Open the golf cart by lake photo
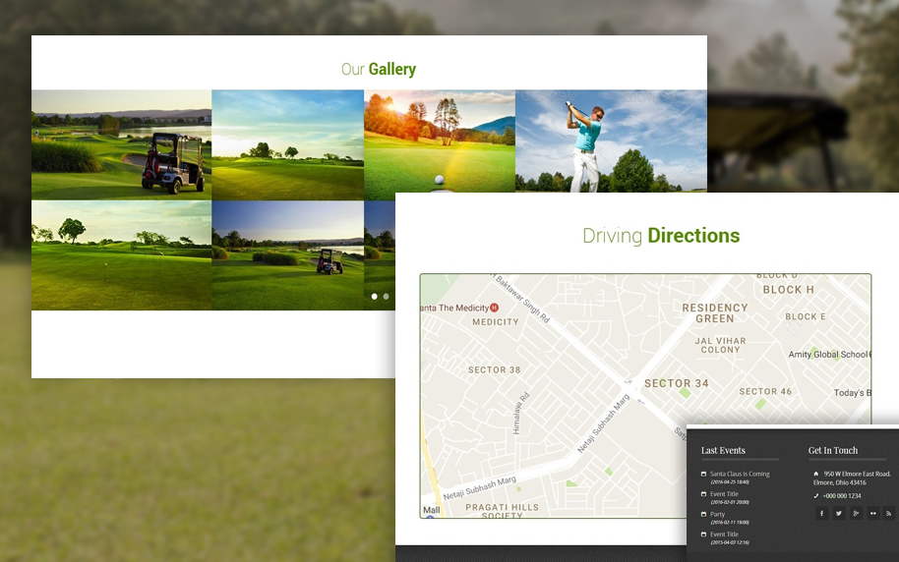 pyautogui.click(x=121, y=144)
